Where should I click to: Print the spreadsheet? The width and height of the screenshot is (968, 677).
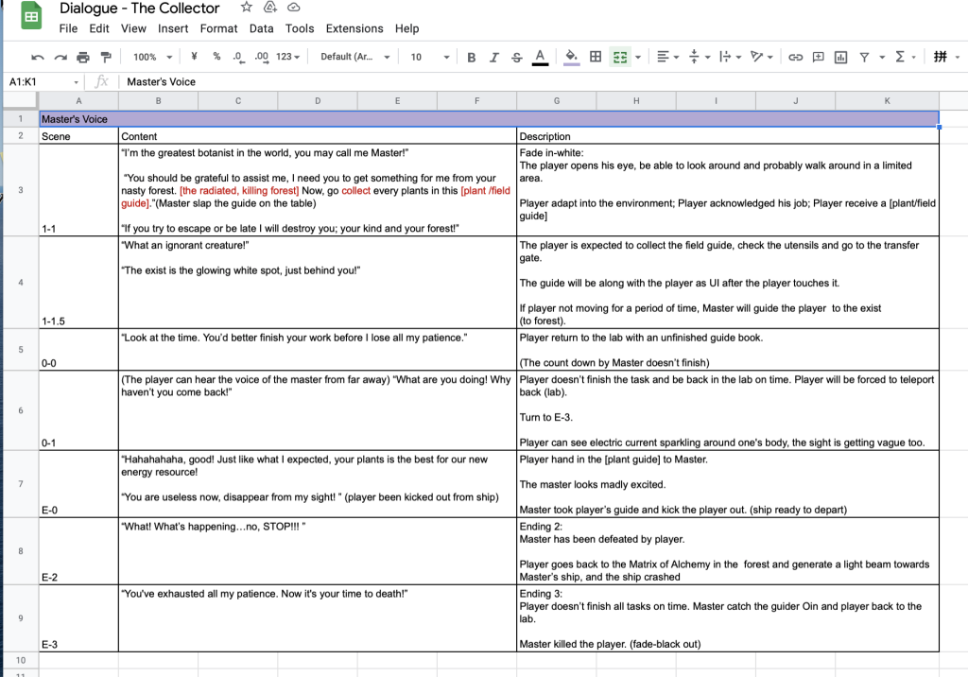pyautogui.click(x=83, y=58)
